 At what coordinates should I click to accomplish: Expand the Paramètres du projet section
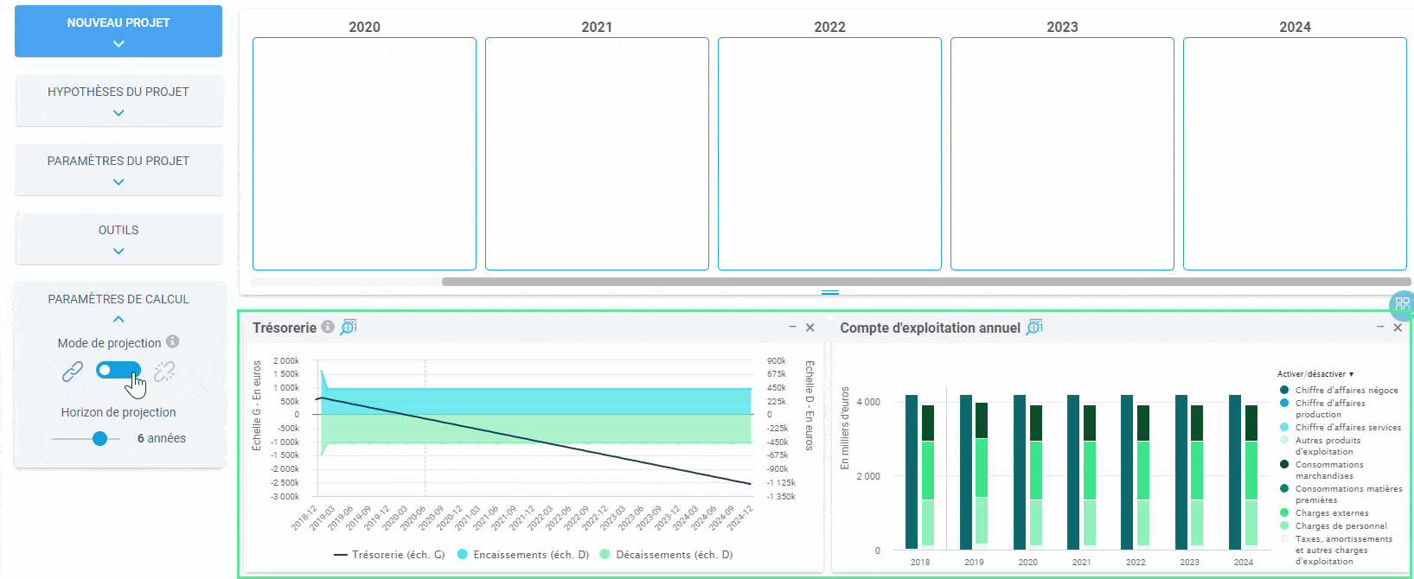coord(118,169)
